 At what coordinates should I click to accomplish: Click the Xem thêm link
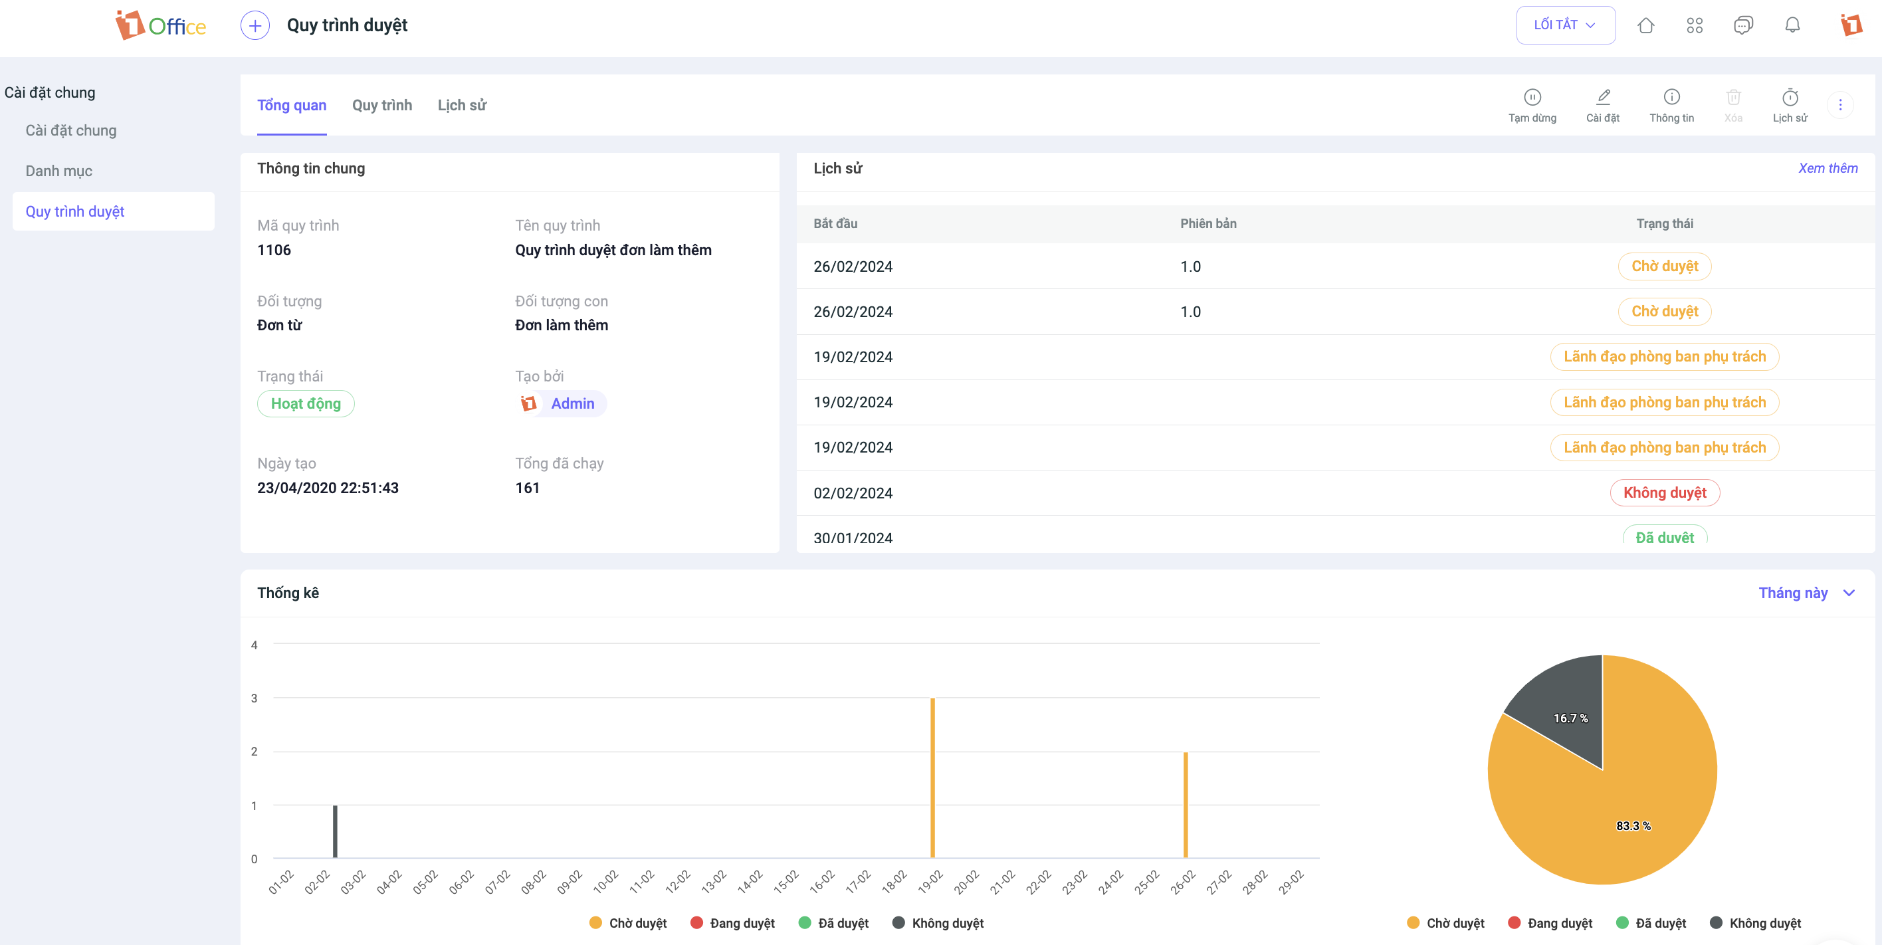click(x=1828, y=168)
